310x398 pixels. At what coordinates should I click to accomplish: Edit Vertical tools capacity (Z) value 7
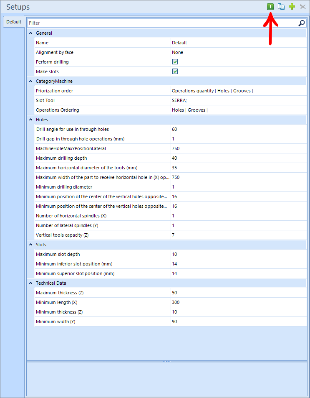[239, 235]
